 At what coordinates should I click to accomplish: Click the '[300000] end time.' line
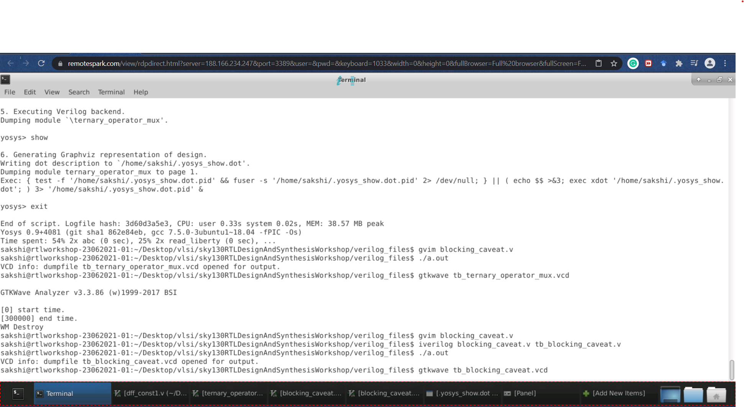pyautogui.click(x=39, y=319)
